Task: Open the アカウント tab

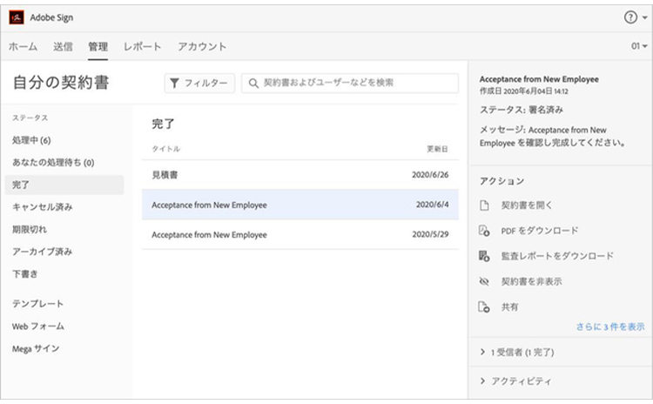Action: (202, 47)
